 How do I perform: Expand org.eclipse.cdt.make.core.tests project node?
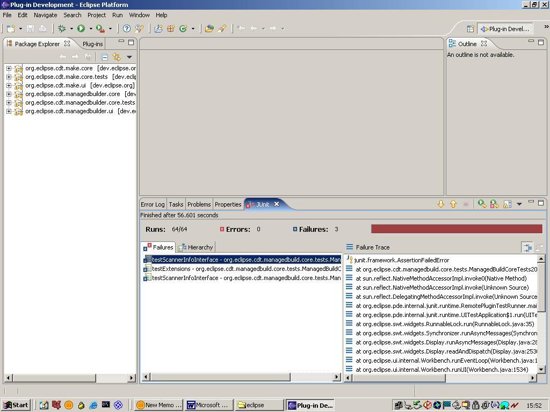coord(9,77)
